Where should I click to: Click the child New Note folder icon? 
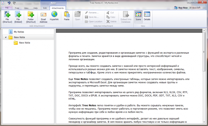click(16, 43)
